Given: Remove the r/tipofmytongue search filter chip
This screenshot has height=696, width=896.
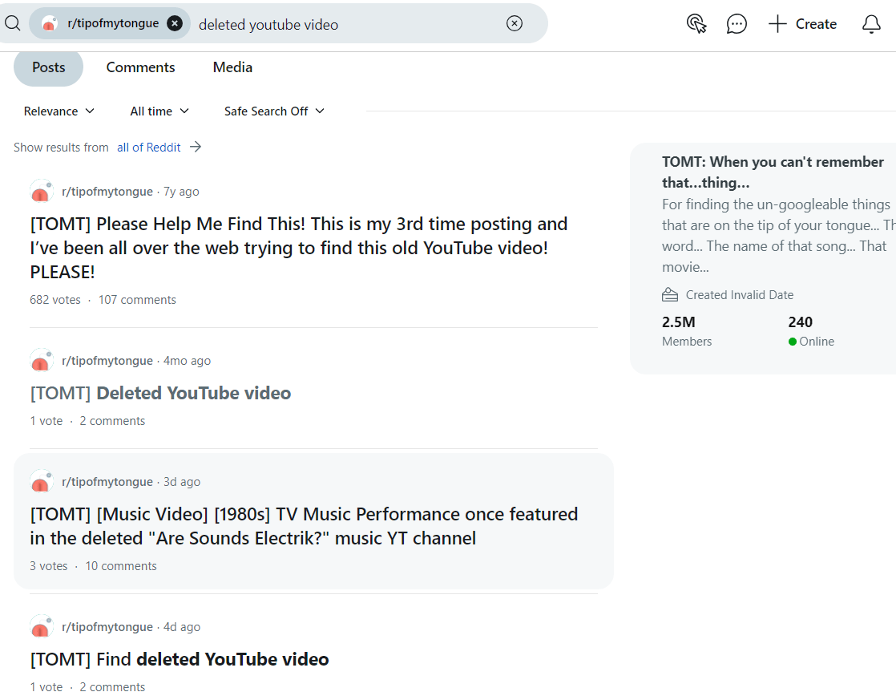Looking at the screenshot, I should pyautogui.click(x=175, y=23).
